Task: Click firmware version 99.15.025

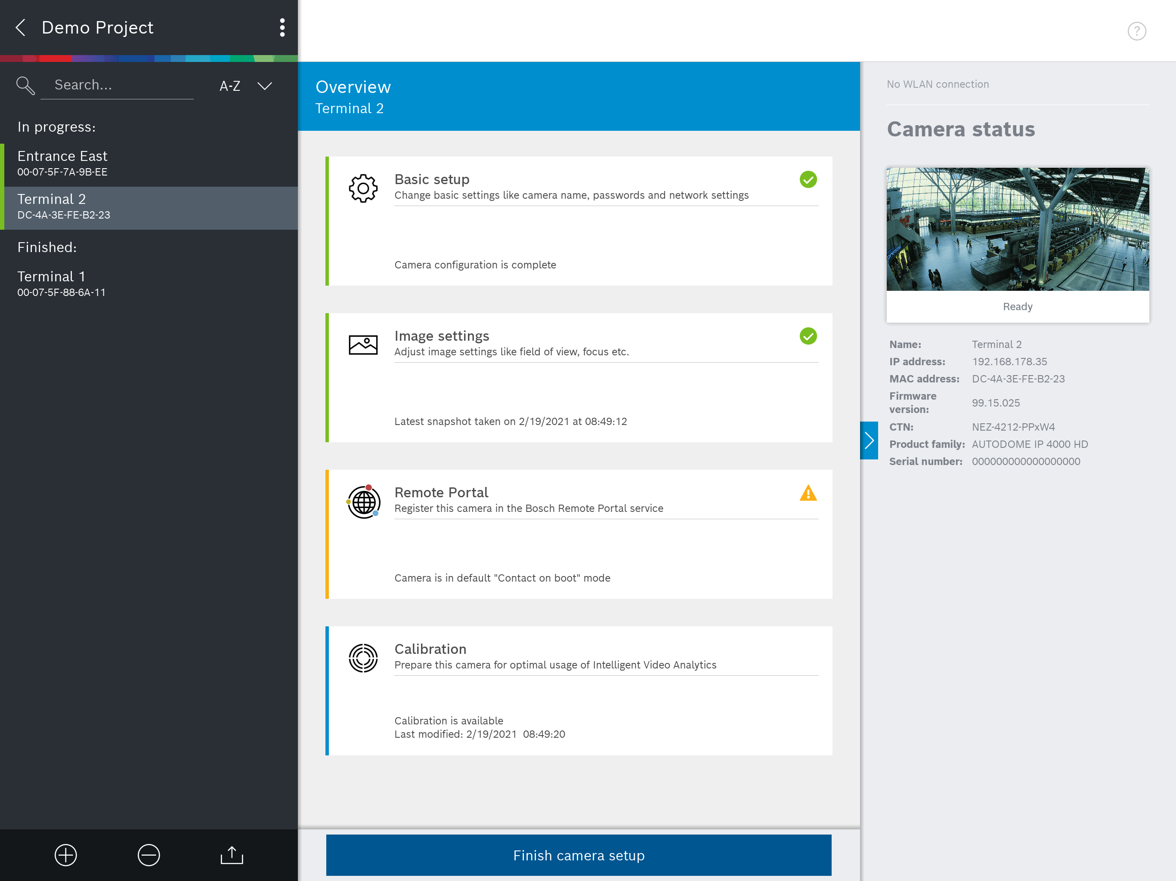Action: pyautogui.click(x=996, y=403)
